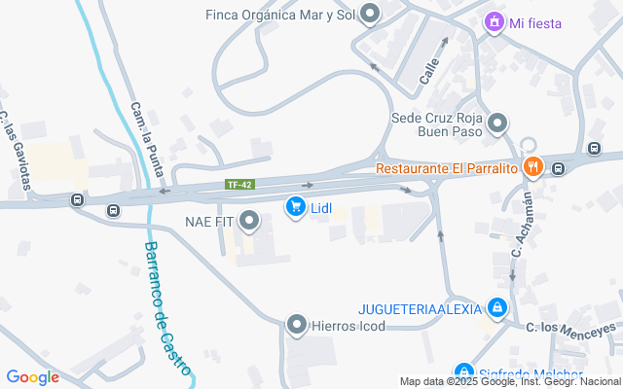The image size is (623, 389).
Task: Click the green TF-42 road shield
Action: (239, 185)
